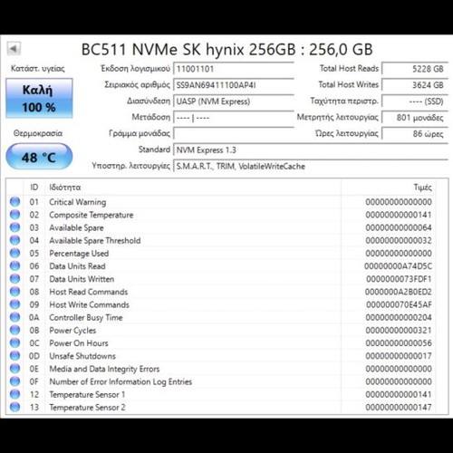Click the transfer mode field ---- | ----
The height and width of the screenshot is (453, 453).
click(x=234, y=117)
